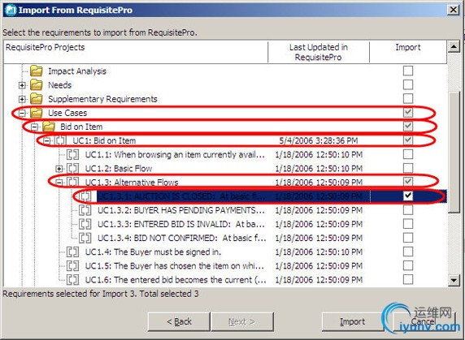
Task: Toggle Import checkbox for Bid on Item folder
Action: (x=408, y=127)
